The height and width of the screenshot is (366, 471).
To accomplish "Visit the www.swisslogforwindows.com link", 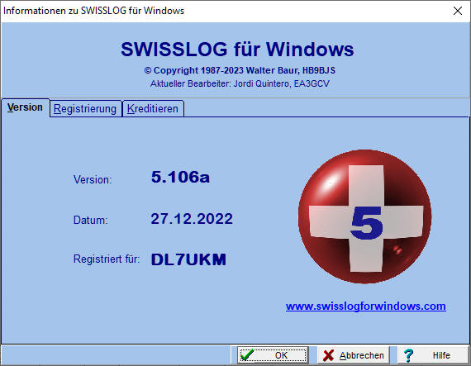I will pos(365,307).
